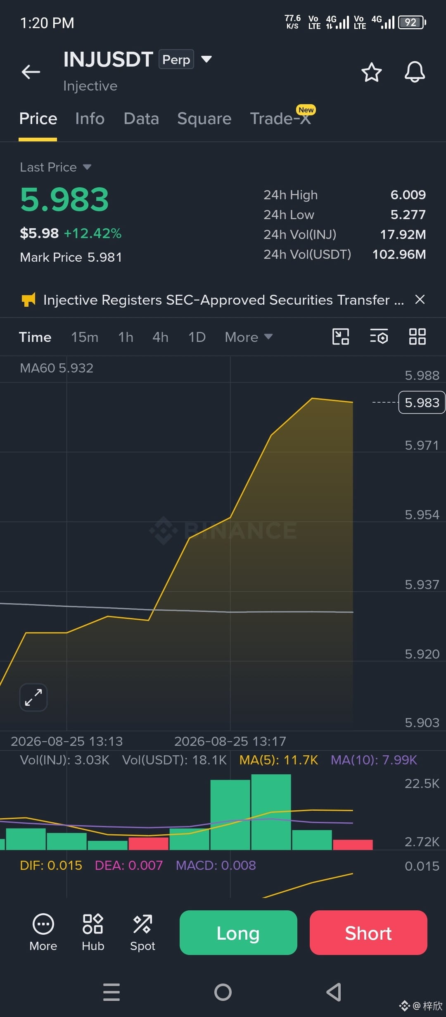Open the megaphone announcement icon

pos(28,300)
